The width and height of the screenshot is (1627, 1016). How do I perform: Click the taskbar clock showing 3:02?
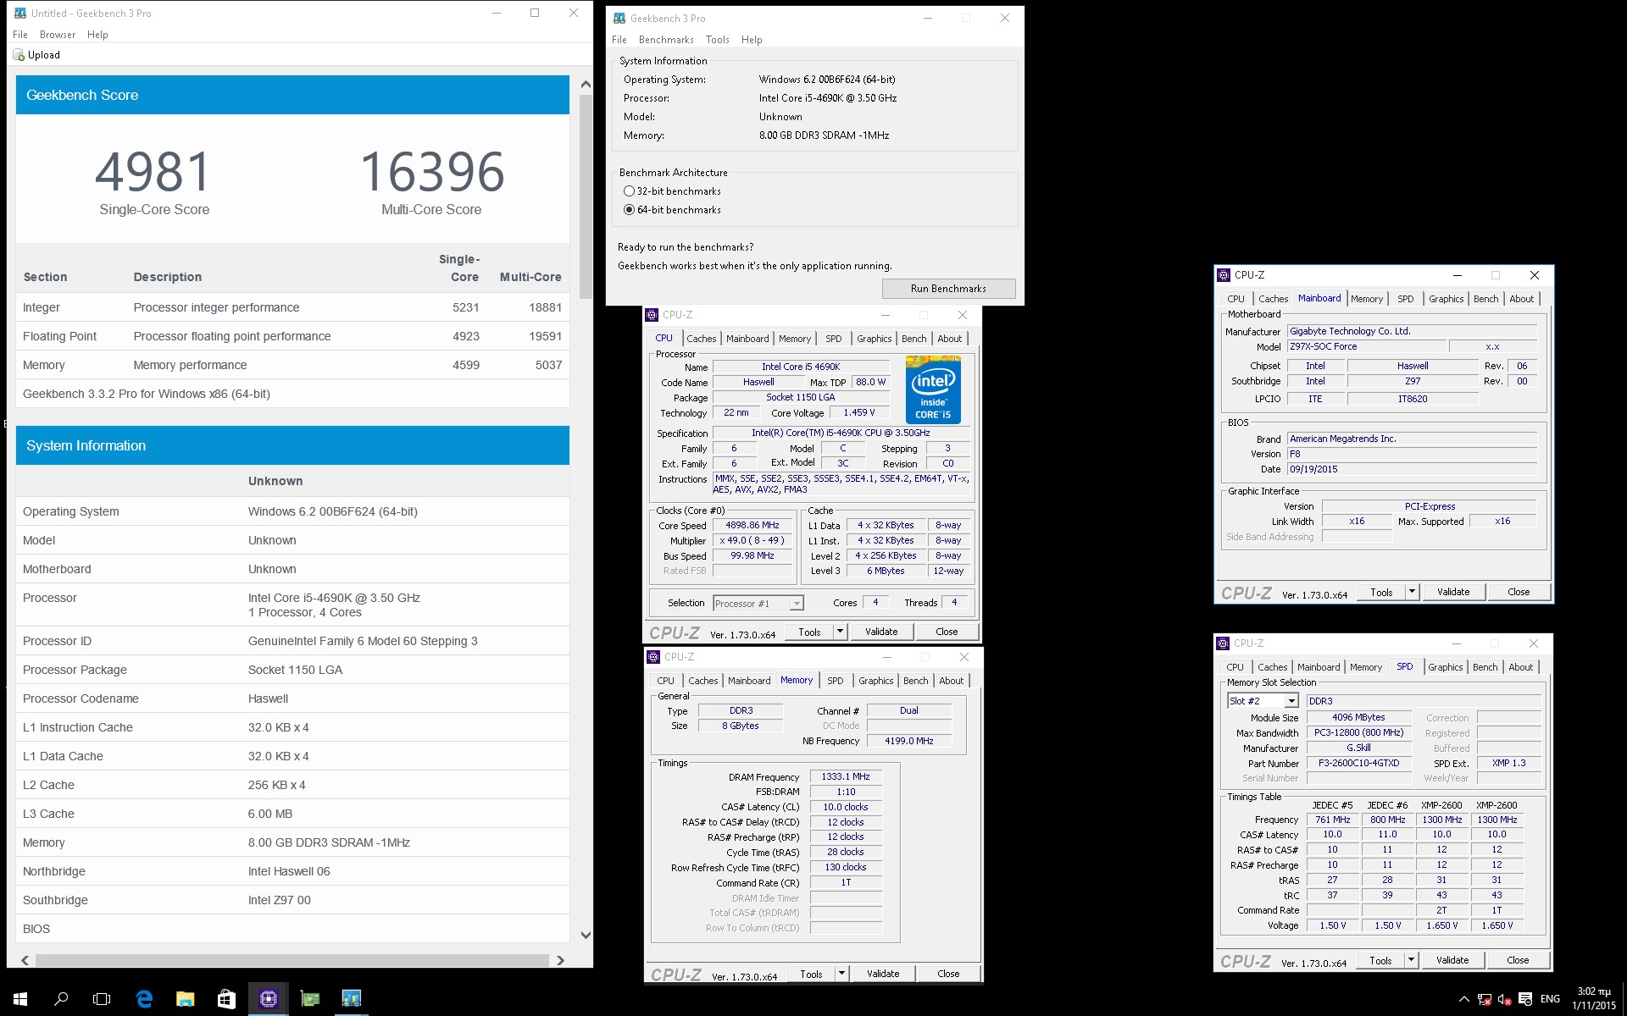point(1593,999)
